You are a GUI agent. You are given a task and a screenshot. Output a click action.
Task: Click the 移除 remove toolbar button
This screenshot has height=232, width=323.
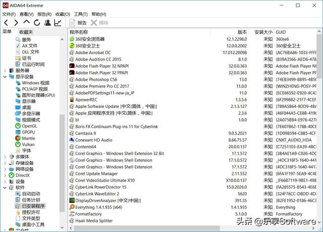[99, 23]
